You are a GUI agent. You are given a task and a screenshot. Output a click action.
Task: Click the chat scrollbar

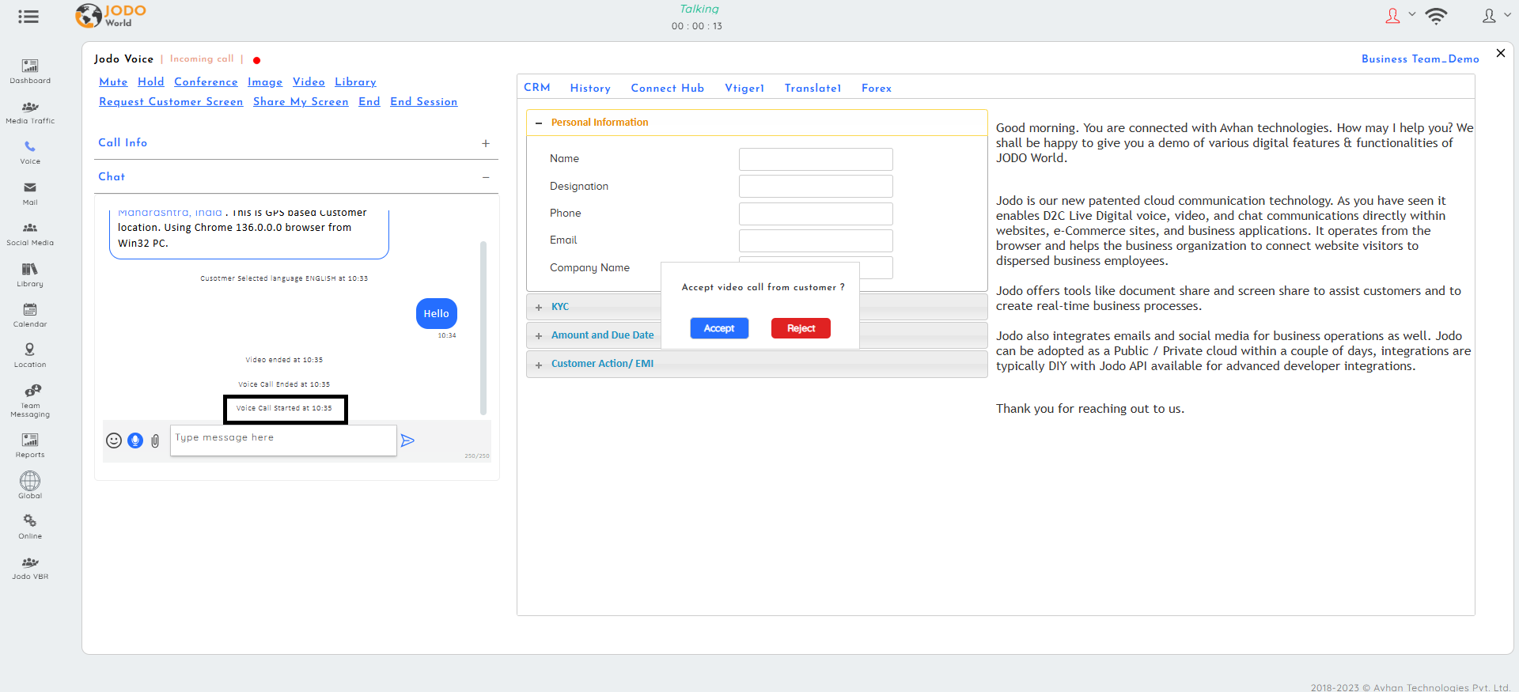click(483, 328)
